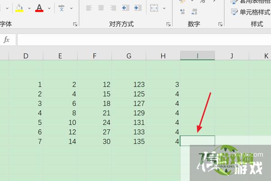The width and height of the screenshot is (271, 181).
Task: Align text right
Action: point(113,8)
